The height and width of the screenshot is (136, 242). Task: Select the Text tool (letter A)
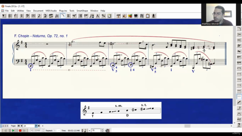(x=98, y=16)
